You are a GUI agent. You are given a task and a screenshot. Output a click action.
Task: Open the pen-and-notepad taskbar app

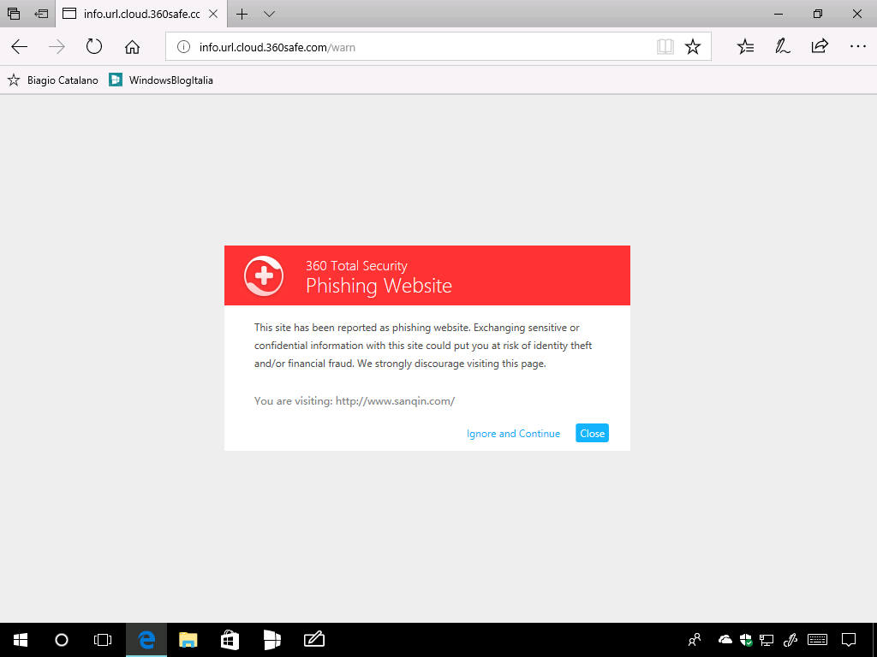pyautogui.click(x=313, y=639)
